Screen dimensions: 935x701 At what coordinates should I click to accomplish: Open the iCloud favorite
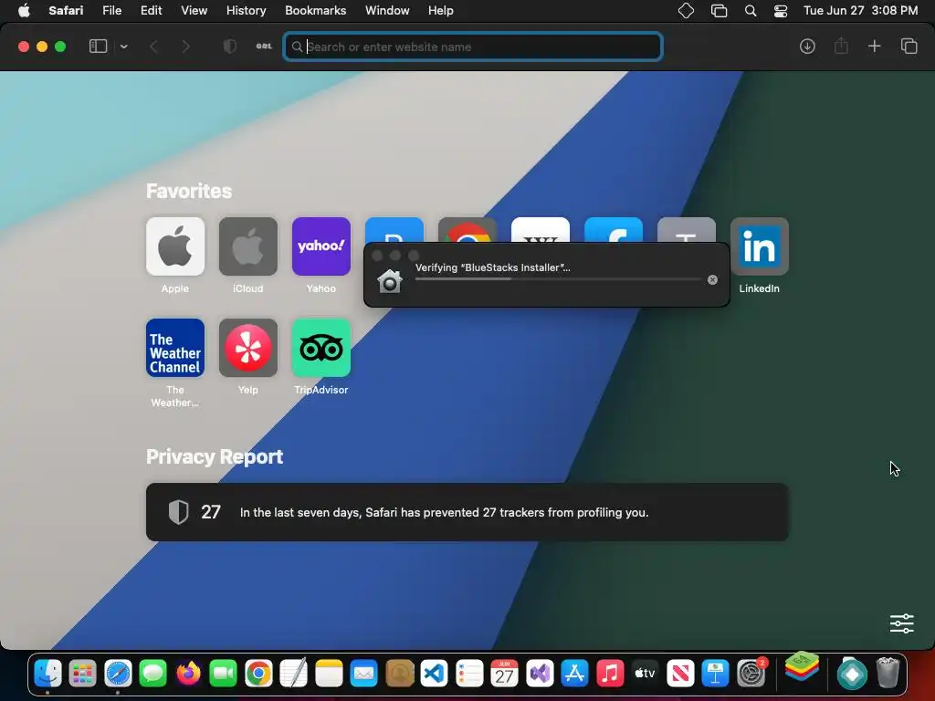248,246
